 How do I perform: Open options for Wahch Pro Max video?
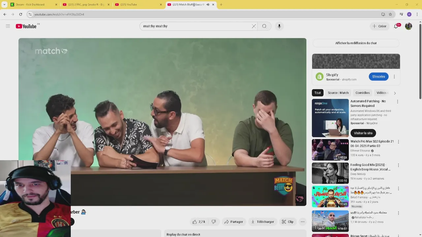coord(398,142)
